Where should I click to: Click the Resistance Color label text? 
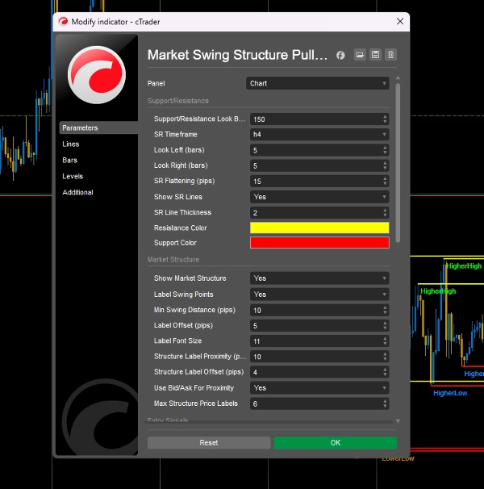(180, 228)
